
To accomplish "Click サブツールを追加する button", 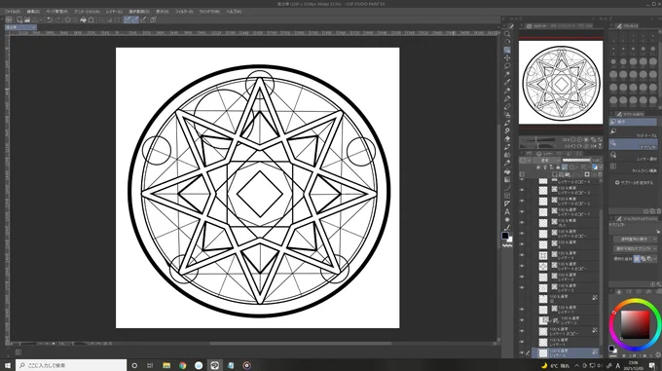I will coord(634,183).
